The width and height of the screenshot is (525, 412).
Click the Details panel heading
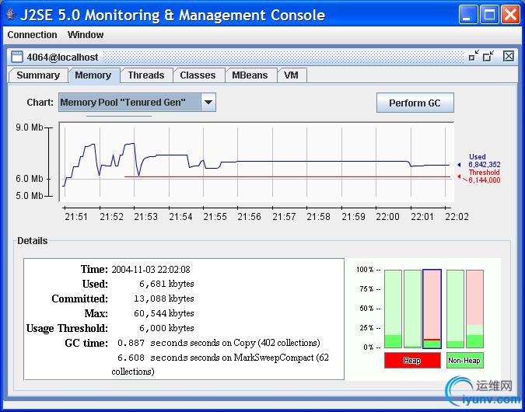(x=33, y=241)
